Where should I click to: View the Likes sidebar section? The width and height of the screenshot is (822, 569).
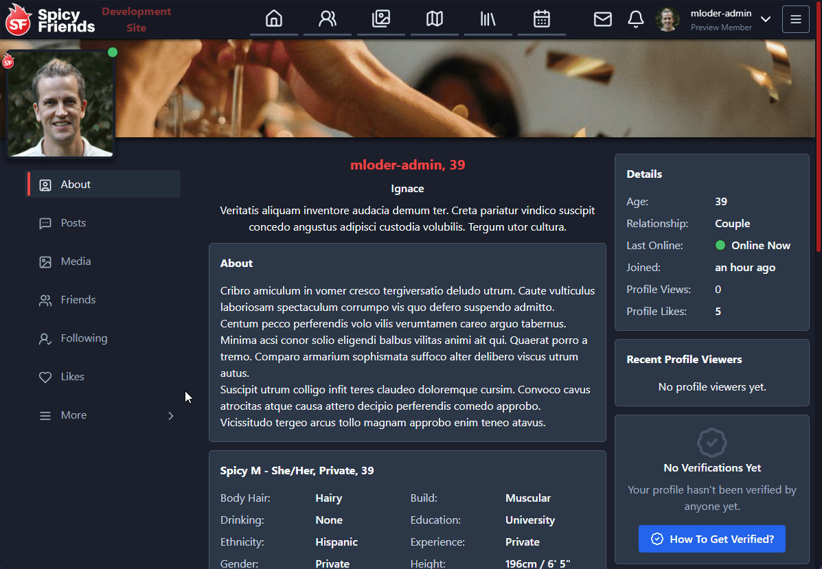click(x=72, y=377)
